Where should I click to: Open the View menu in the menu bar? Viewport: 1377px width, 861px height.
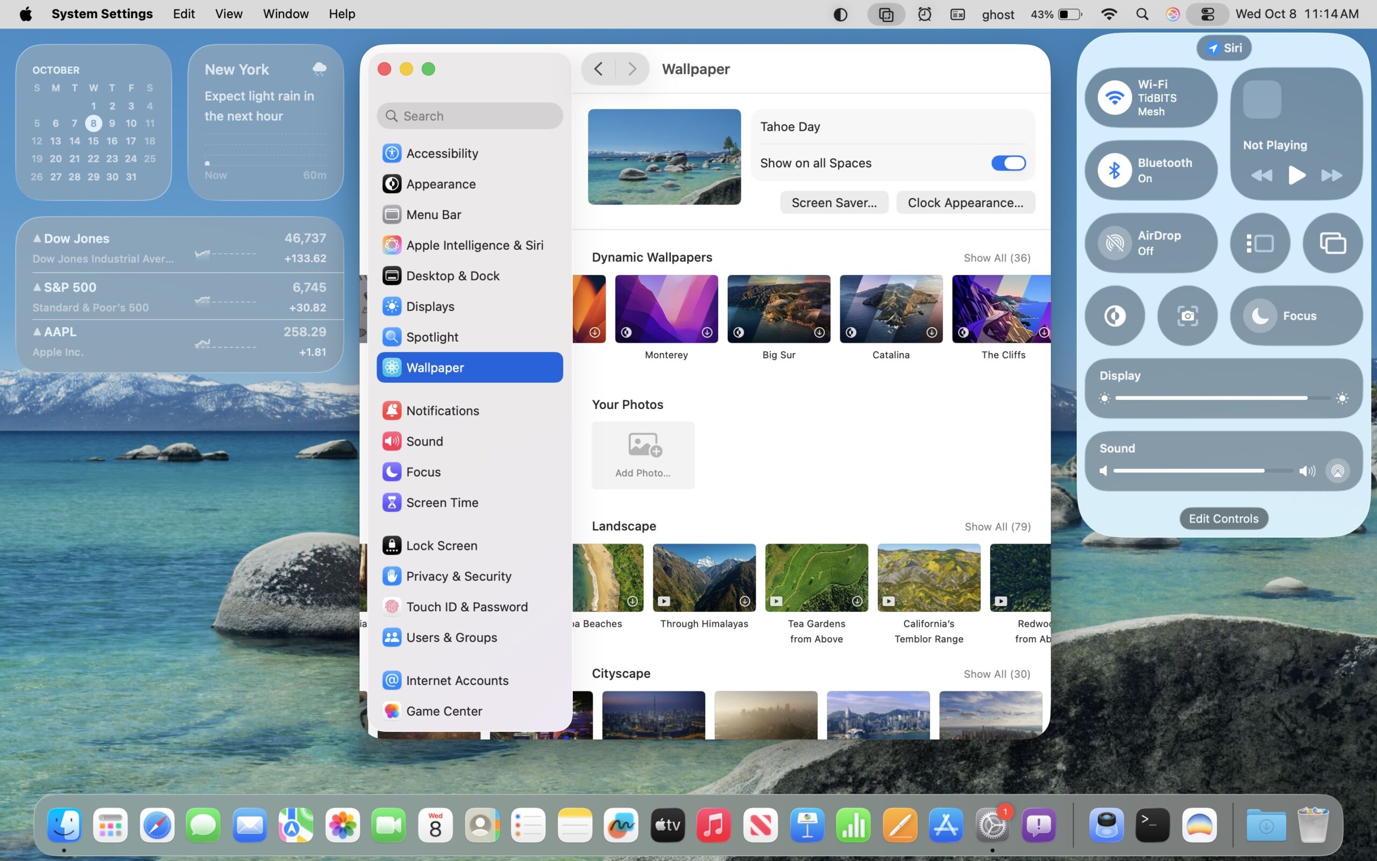coord(228,13)
